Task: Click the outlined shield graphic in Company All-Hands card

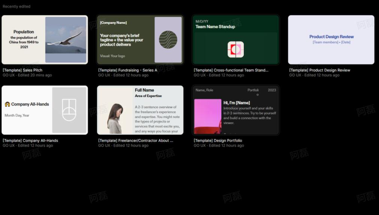Action: (69, 110)
